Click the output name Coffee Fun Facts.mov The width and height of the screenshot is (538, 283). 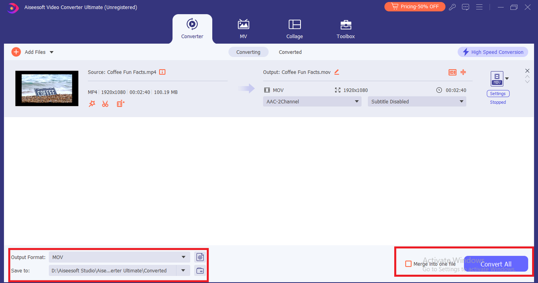pos(306,72)
